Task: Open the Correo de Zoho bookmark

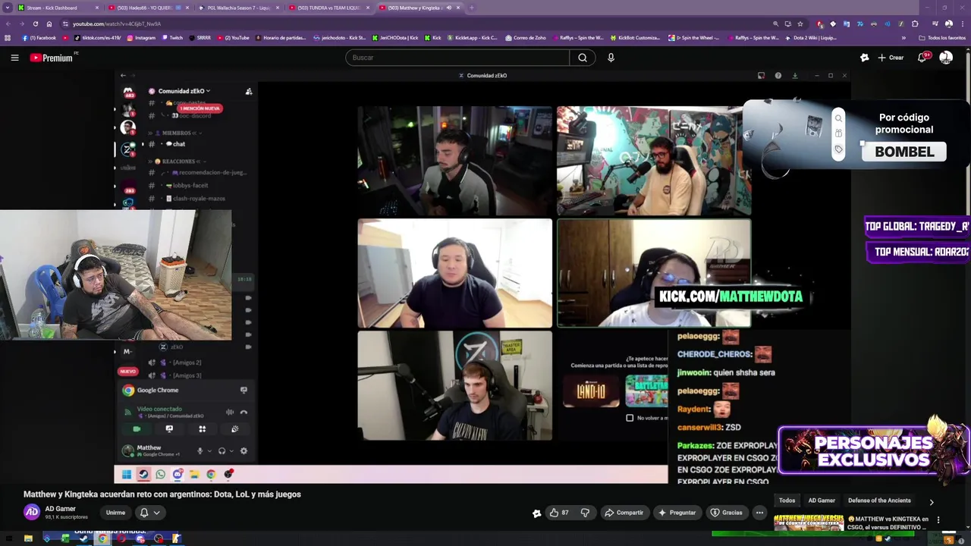Action: 525,38
